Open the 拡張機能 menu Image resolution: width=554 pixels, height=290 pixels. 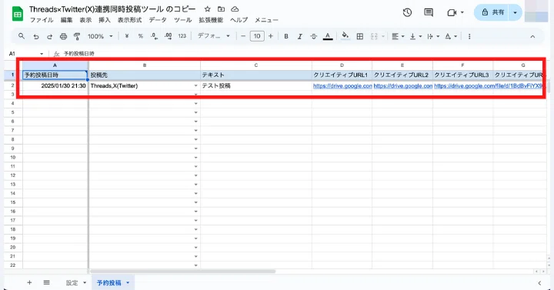(x=211, y=20)
